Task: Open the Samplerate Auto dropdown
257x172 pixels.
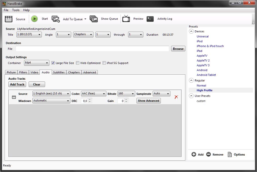Action: tap(162, 94)
